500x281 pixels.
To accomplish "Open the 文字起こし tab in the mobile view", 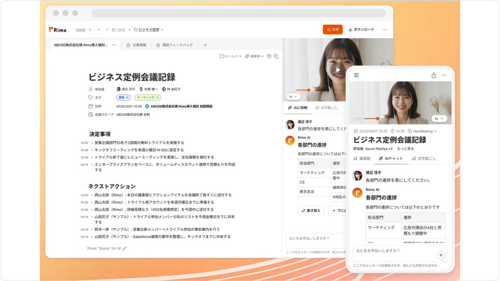I will pyautogui.click(x=423, y=158).
